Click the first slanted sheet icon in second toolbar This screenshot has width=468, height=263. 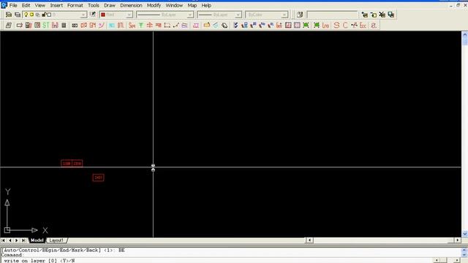(9, 26)
